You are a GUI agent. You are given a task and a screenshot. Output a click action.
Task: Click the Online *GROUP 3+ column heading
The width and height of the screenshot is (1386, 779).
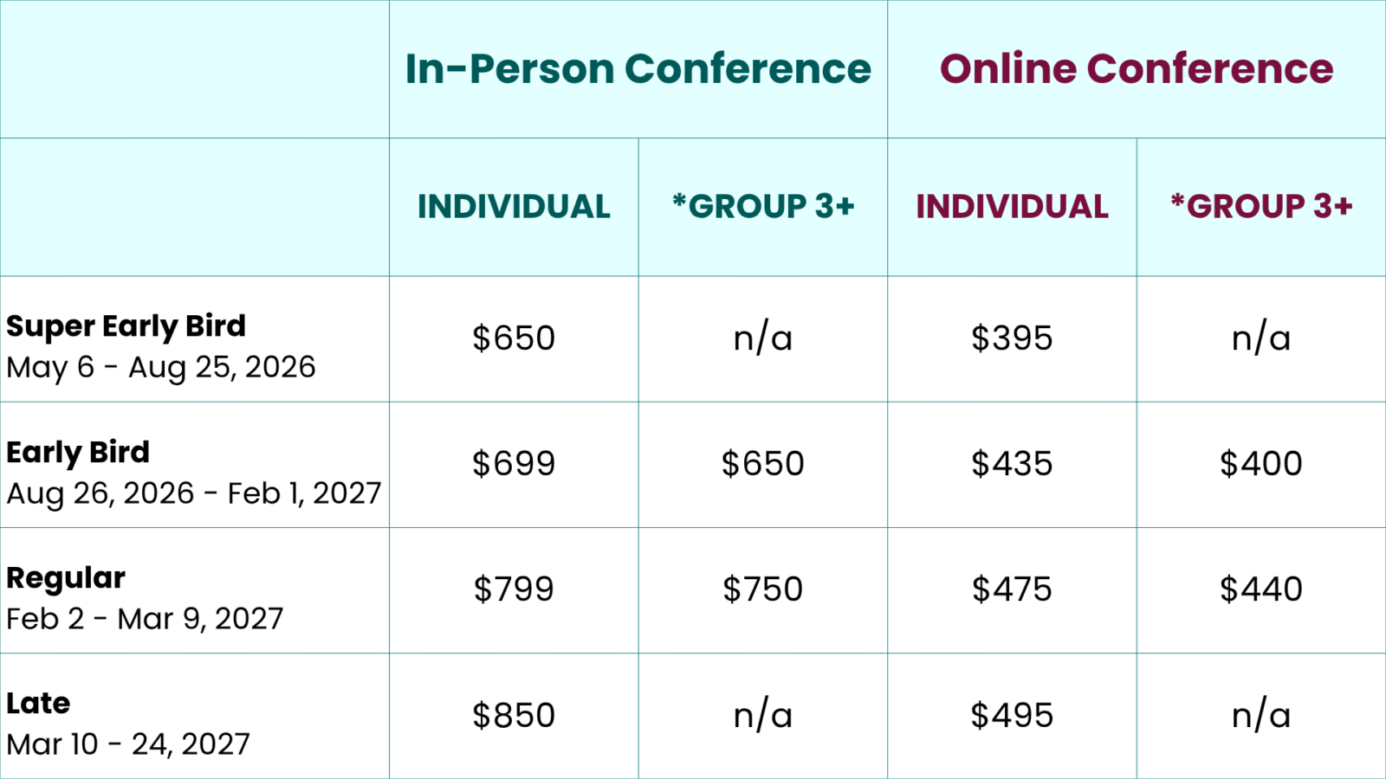(1261, 206)
